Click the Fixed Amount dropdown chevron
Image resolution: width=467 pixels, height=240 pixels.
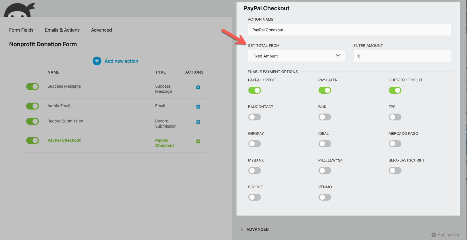click(x=338, y=55)
